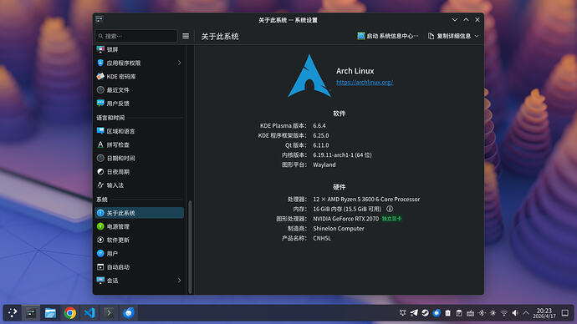Click the notifications bell tray icon
The width and height of the screenshot is (577, 324).
point(402,313)
